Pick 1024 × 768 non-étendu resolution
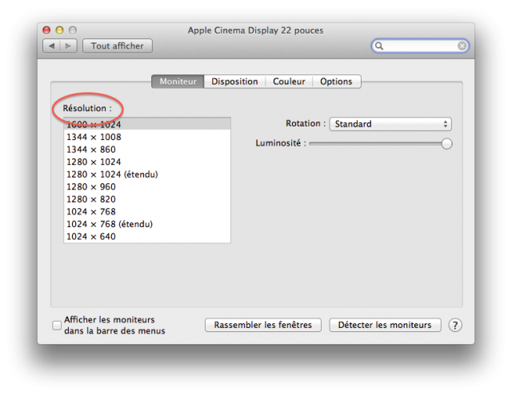Screen dimensions: 512x396 [147, 211]
